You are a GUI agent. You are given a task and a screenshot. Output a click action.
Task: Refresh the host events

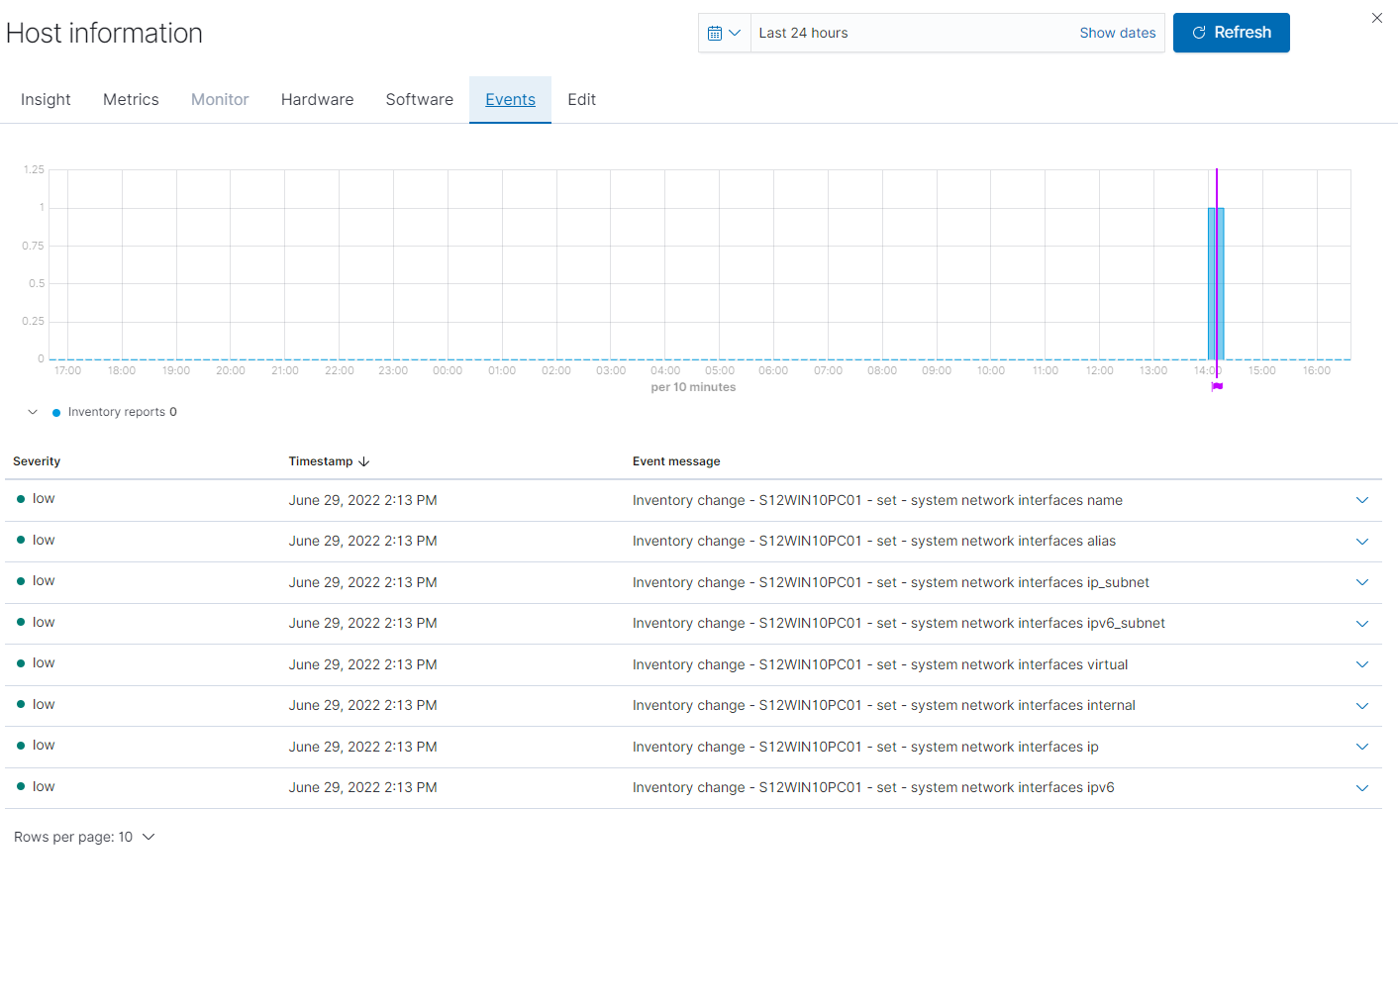coord(1231,33)
